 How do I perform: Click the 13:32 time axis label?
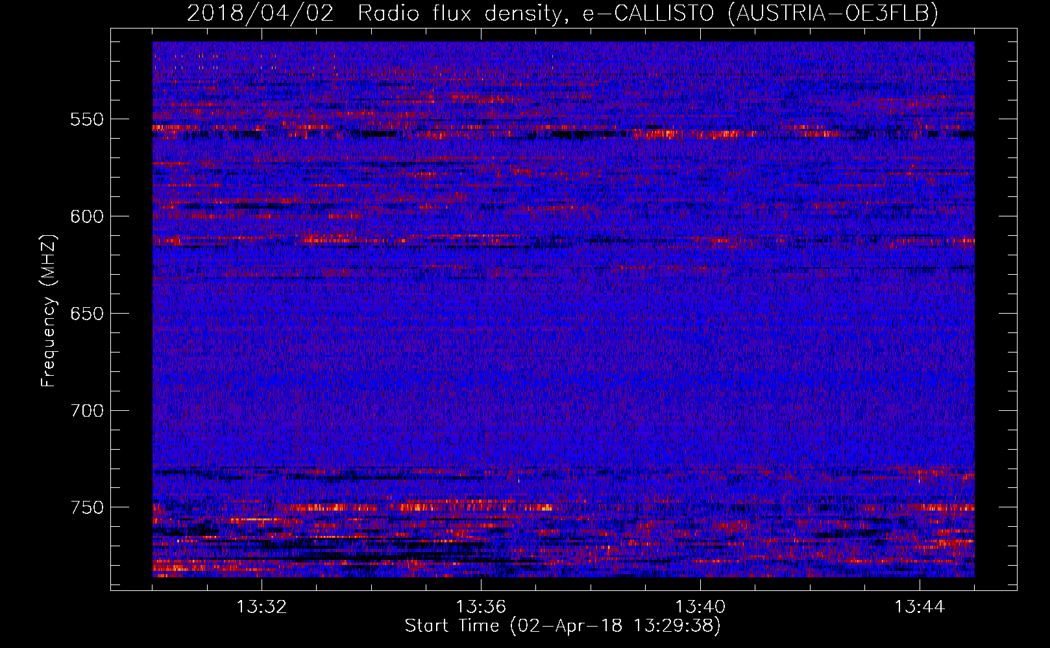click(262, 607)
